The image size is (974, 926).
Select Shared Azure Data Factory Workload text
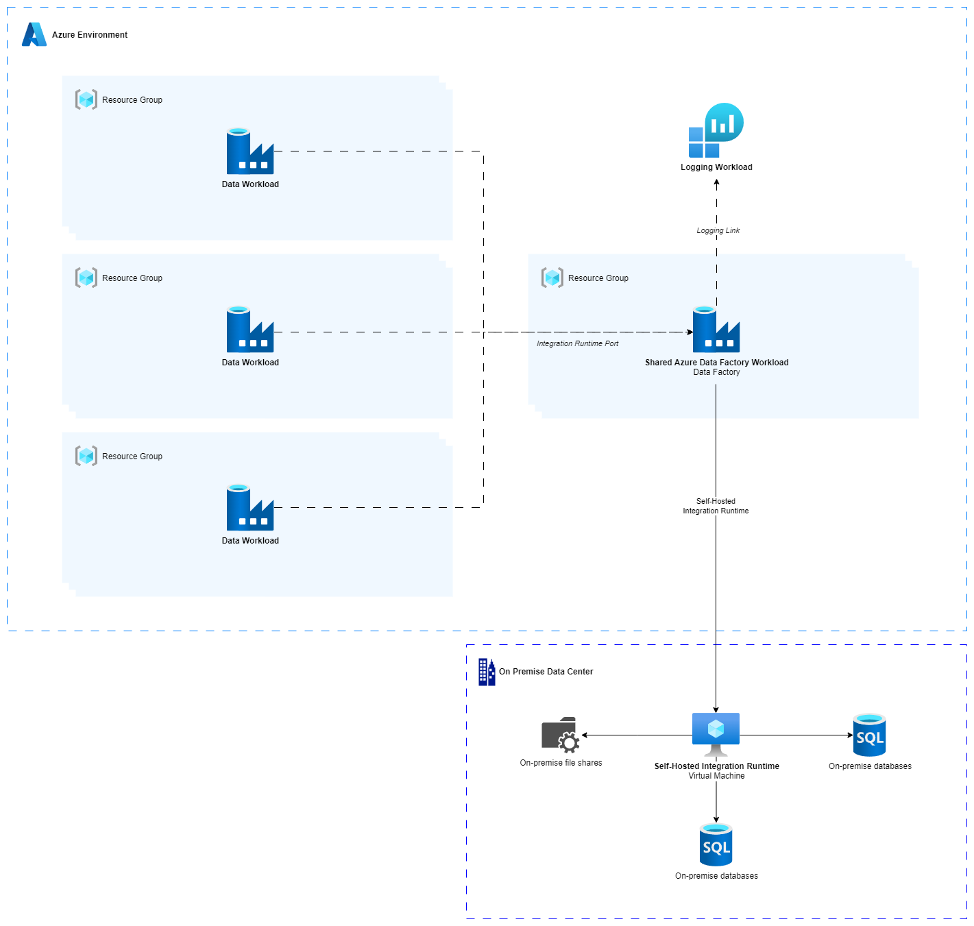[x=717, y=363]
